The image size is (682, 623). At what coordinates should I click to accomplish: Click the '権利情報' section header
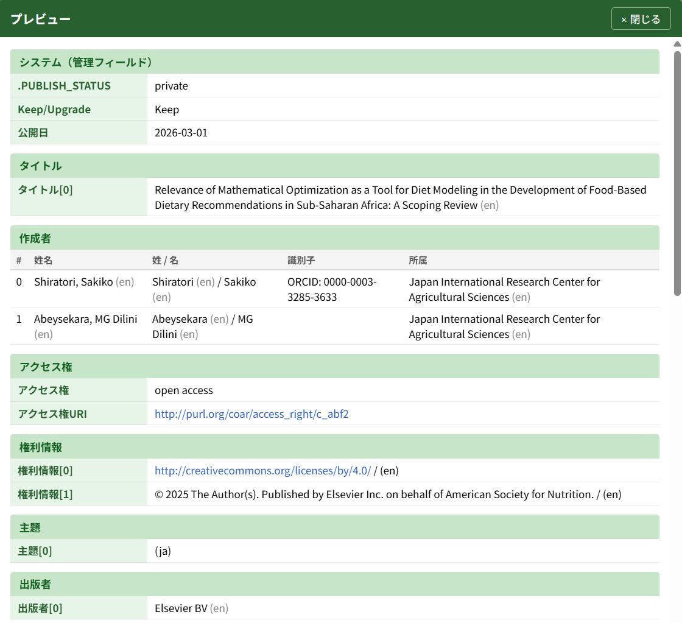(335, 447)
